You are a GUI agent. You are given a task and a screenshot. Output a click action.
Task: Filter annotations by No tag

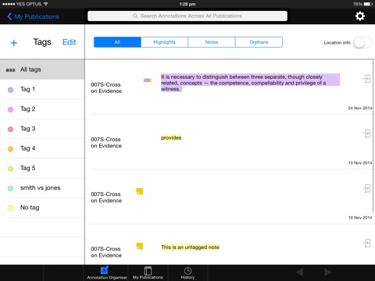tap(42, 208)
